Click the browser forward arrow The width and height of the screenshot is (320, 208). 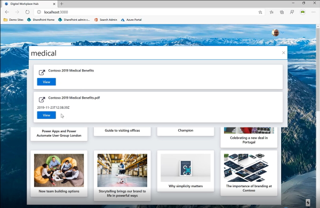tap(17, 12)
